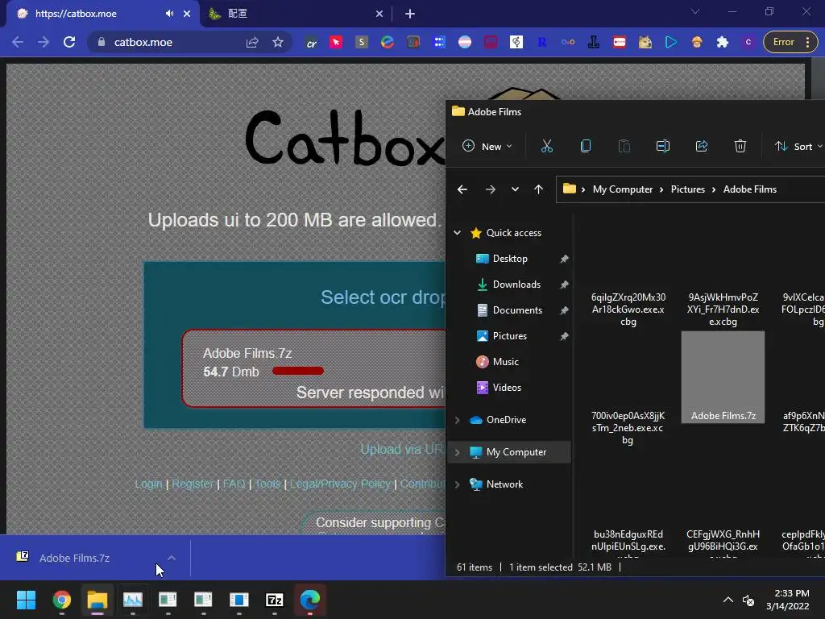Image resolution: width=825 pixels, height=619 pixels.
Task: Open the Upload via URL link
Action: pyautogui.click(x=403, y=449)
